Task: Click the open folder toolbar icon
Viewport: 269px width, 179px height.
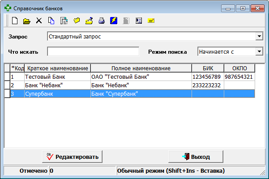Action: (x=27, y=21)
